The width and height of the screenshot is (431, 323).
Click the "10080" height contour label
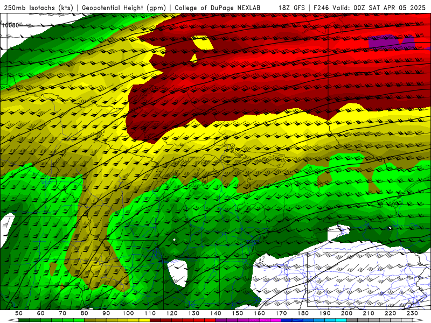click(x=10, y=25)
